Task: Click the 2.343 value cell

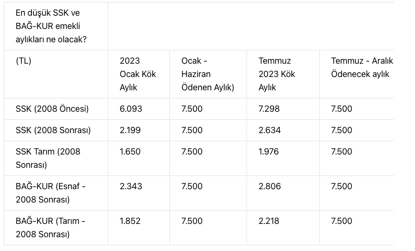Action: pyautogui.click(x=131, y=186)
